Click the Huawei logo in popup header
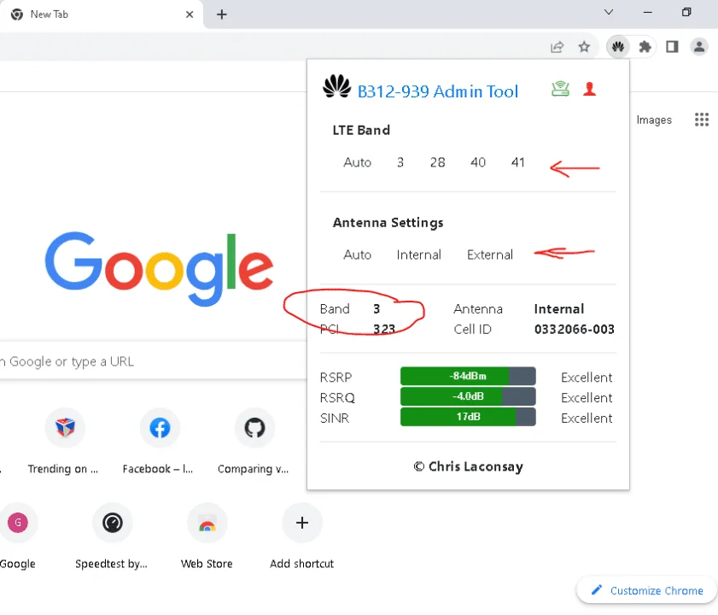The image size is (718, 615). coord(336,86)
